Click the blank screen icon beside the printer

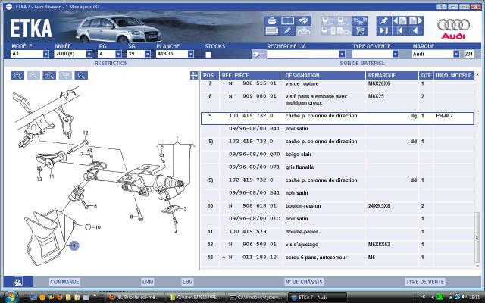click(287, 20)
